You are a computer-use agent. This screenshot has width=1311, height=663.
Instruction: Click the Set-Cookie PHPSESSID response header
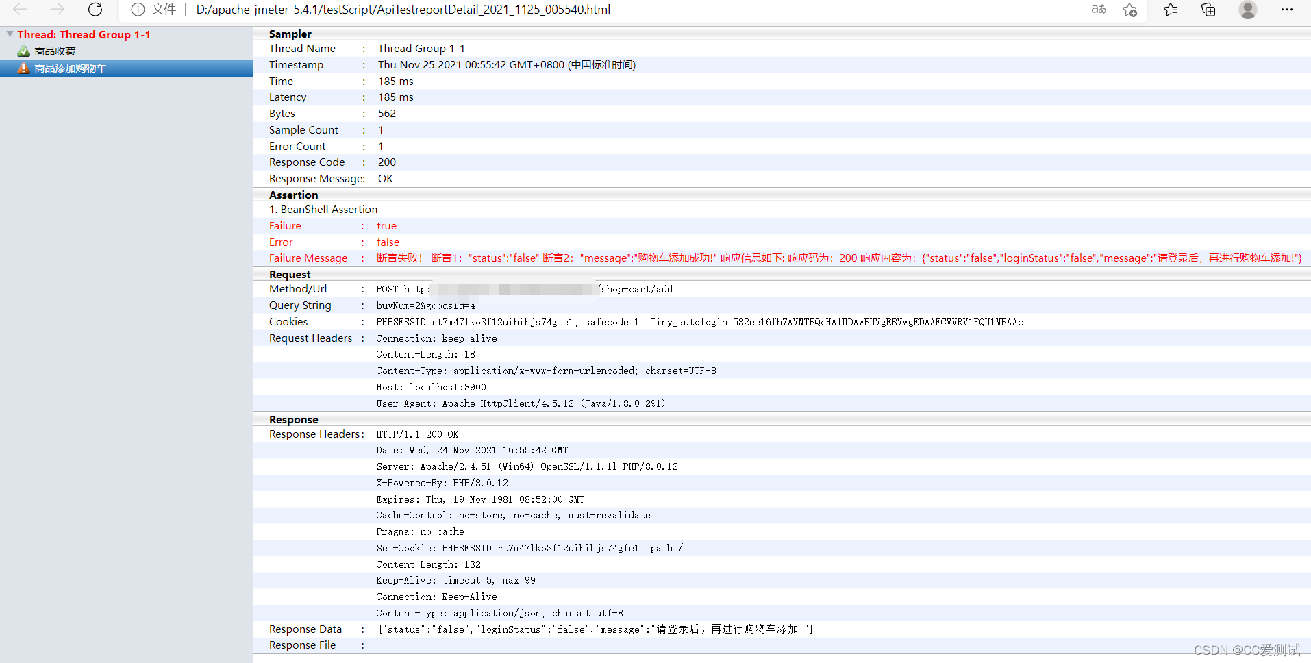(529, 549)
